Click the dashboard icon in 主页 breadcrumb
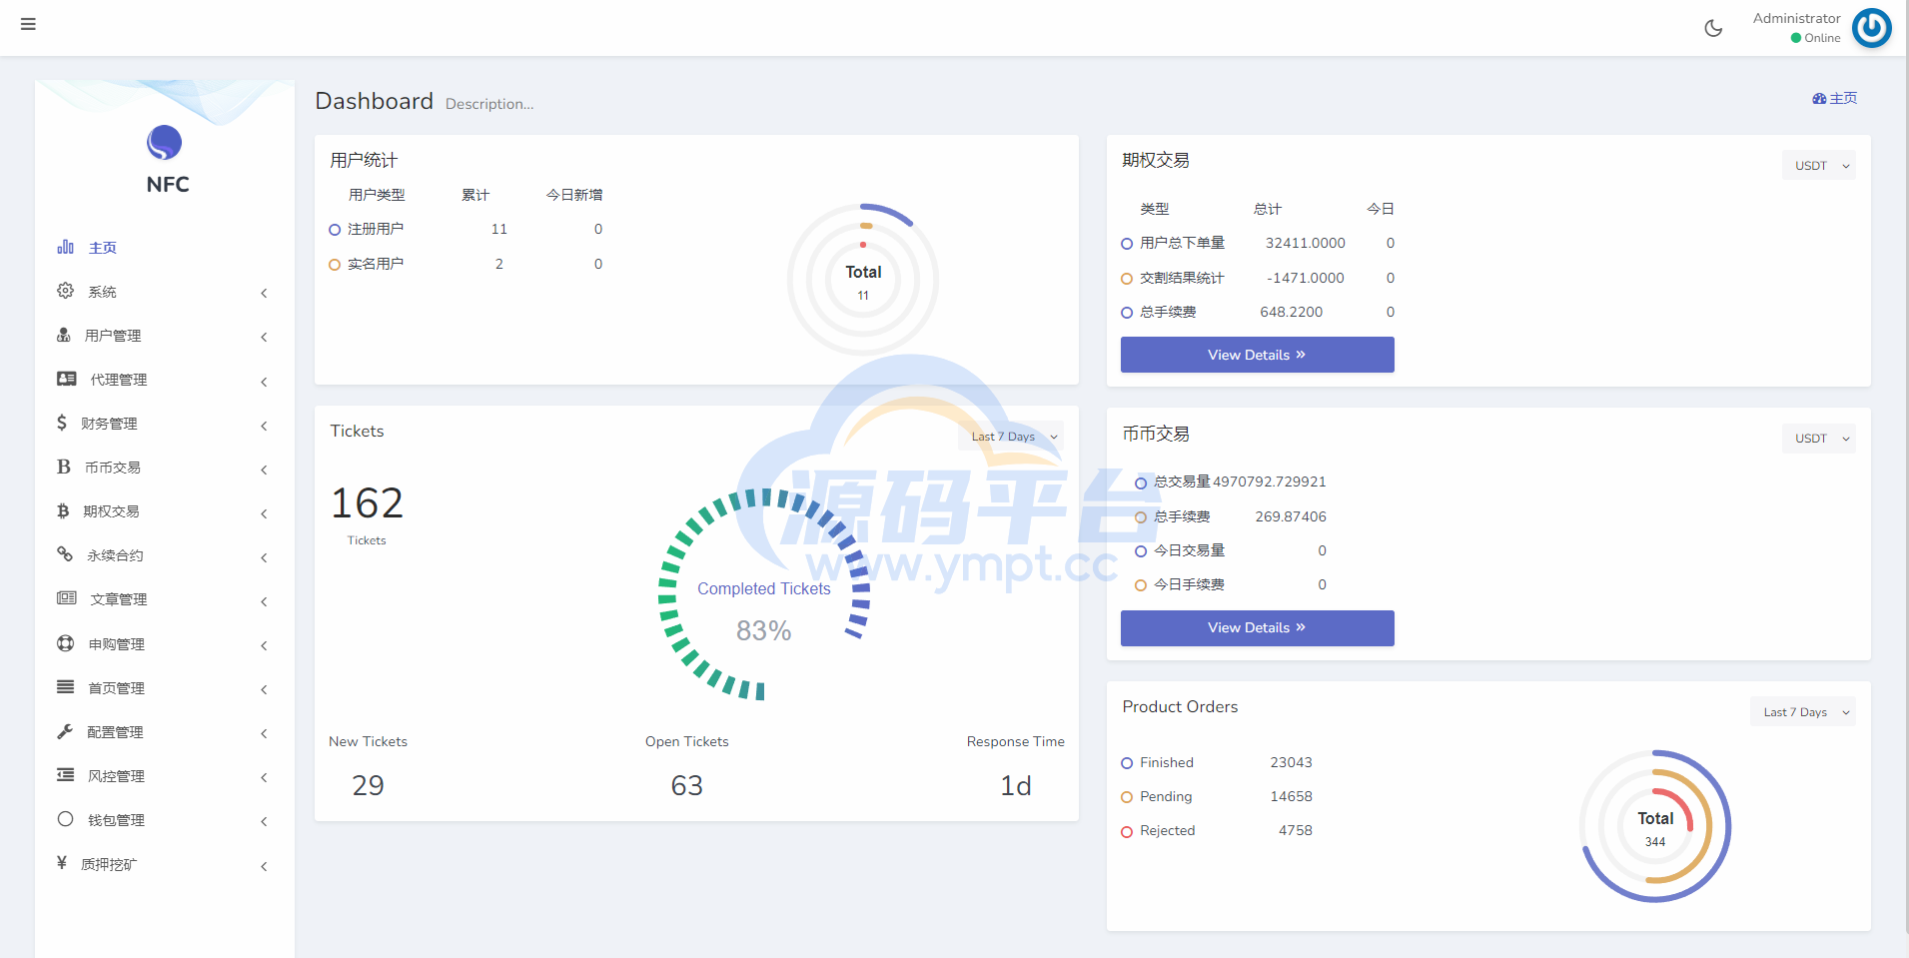This screenshot has width=1909, height=958. 1819,98
